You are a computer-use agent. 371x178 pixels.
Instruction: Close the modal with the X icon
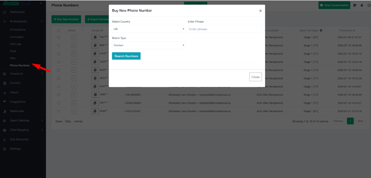(x=260, y=11)
